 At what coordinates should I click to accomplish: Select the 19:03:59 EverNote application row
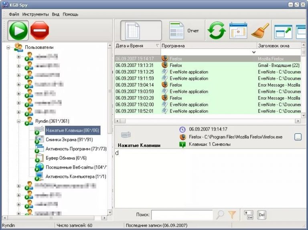click(208, 91)
